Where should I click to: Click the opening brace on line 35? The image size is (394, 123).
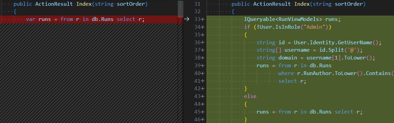pyautogui.click(x=246, y=35)
